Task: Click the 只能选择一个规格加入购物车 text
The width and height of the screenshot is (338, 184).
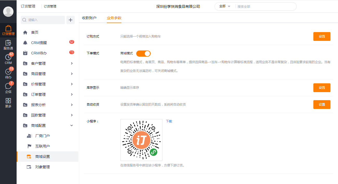Action: pyautogui.click(x=141, y=36)
